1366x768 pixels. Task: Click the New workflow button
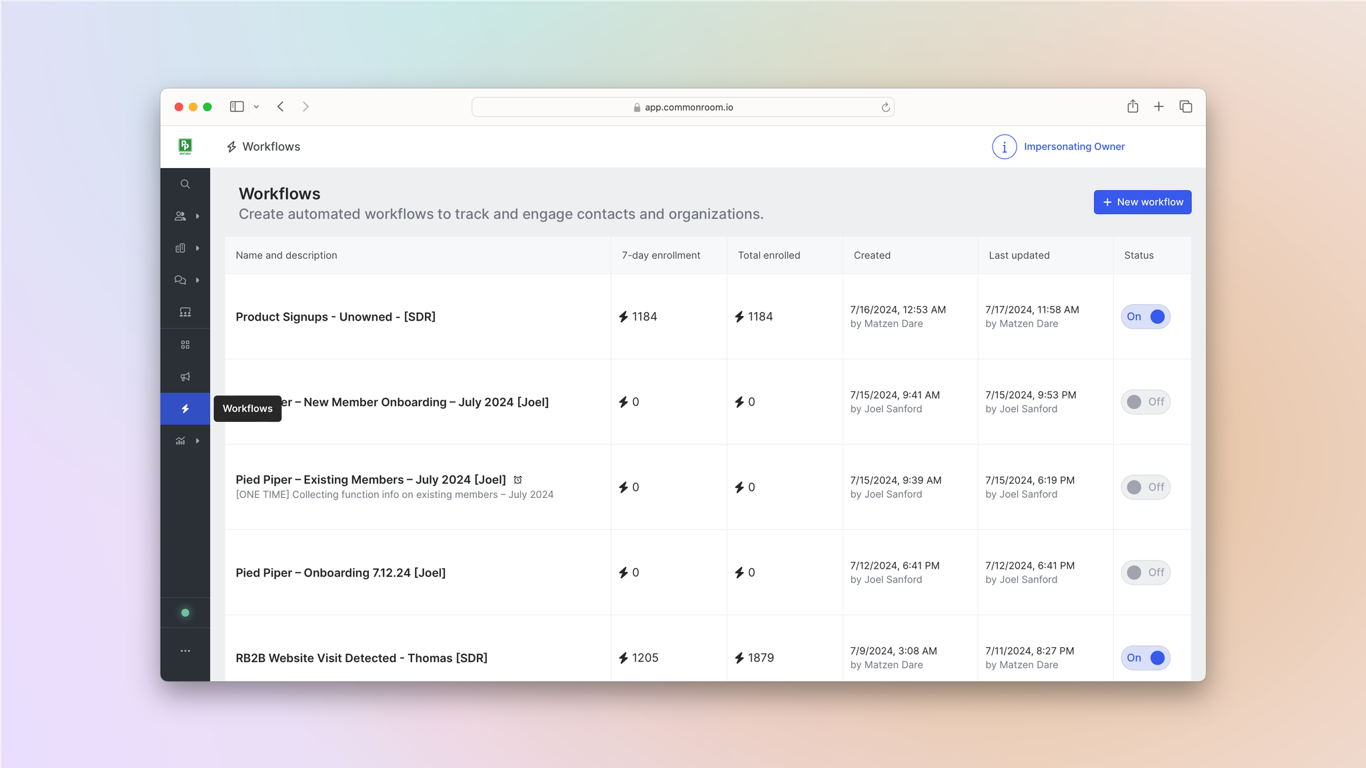(x=1142, y=202)
